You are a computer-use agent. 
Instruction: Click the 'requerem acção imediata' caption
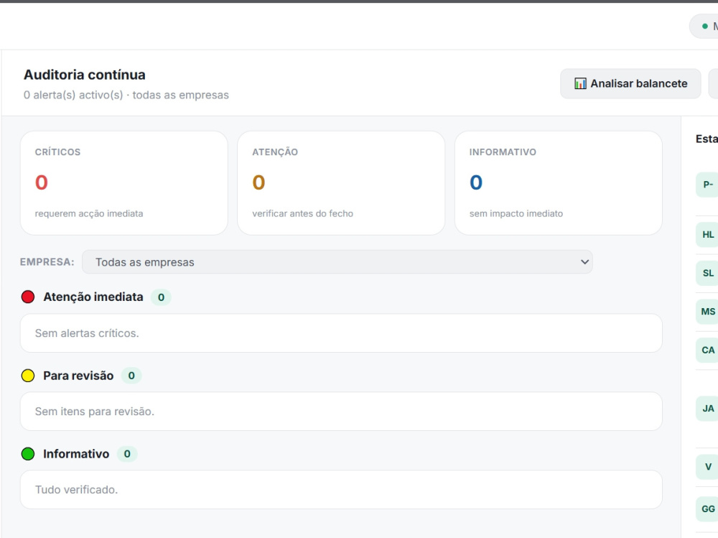click(x=89, y=213)
